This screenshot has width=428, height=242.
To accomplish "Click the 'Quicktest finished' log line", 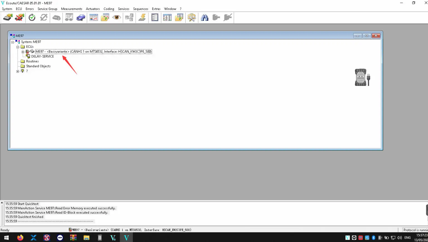I will pos(24,217).
